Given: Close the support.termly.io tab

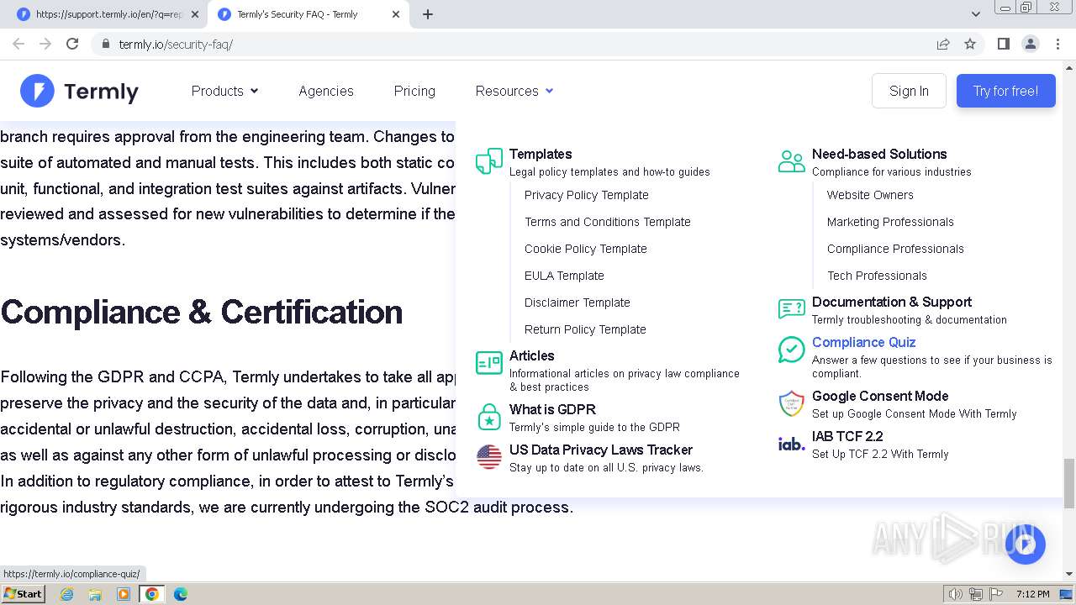Looking at the screenshot, I should tap(195, 14).
